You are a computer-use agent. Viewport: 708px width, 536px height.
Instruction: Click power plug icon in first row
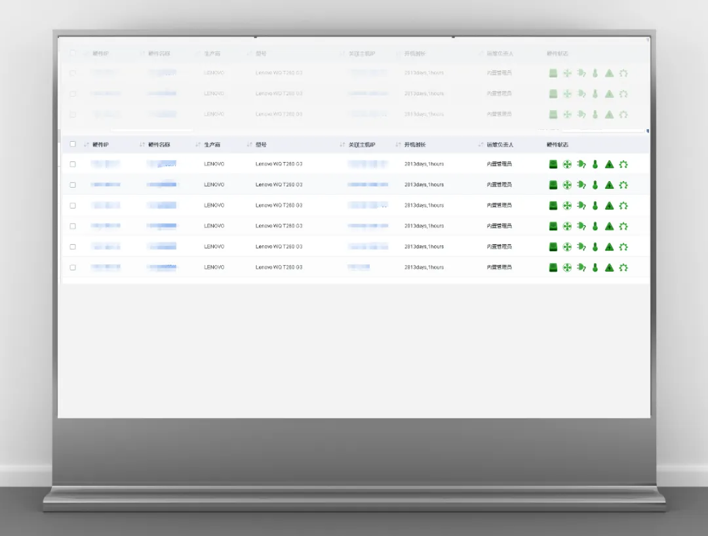point(581,164)
